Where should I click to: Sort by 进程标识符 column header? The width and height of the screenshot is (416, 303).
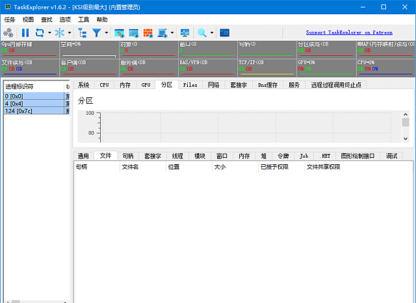point(34,86)
